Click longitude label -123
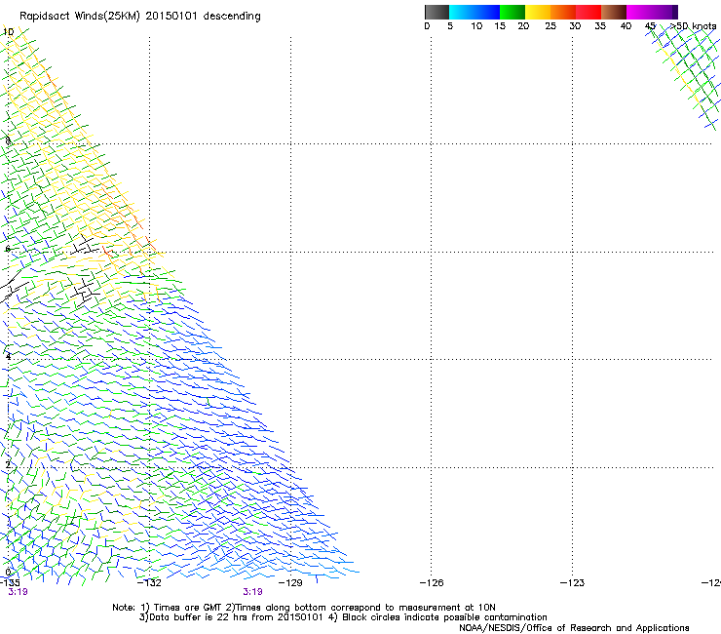 pos(573,583)
